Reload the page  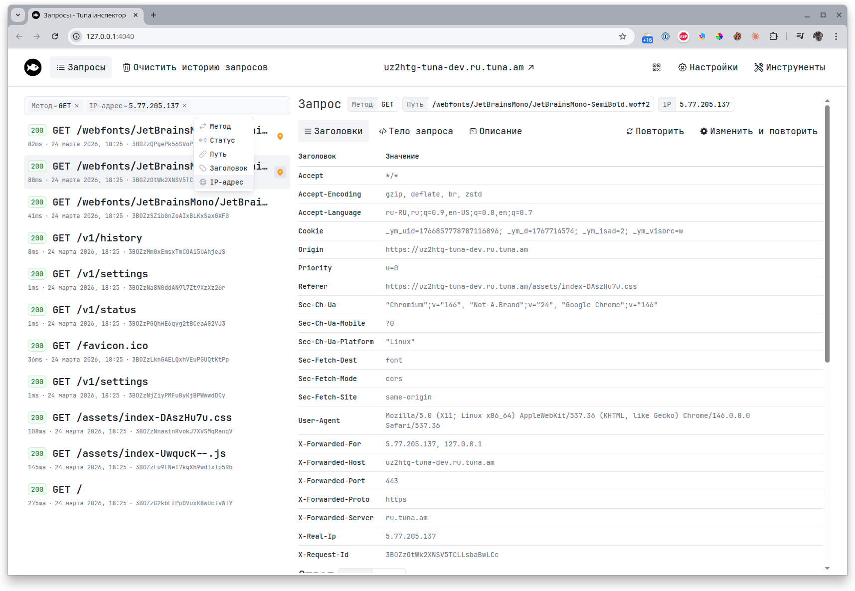point(55,36)
